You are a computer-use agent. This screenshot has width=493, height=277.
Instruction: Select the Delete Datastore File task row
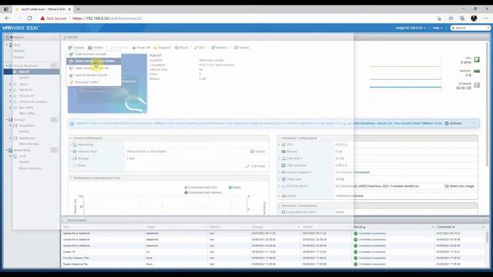pyautogui.click(x=273, y=264)
